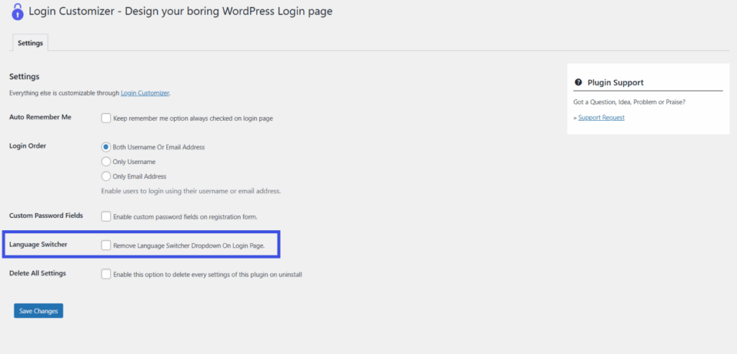Click 'Got a Question, Idea, Problem or Praise?' text

(x=629, y=101)
